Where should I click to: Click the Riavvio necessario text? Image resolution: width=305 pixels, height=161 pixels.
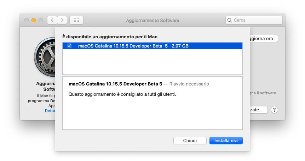(189, 84)
